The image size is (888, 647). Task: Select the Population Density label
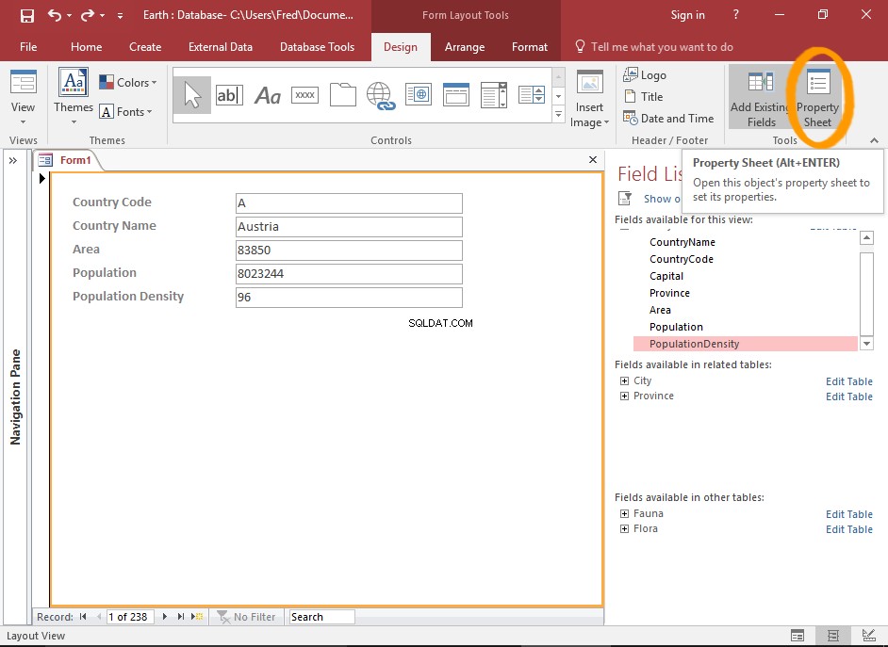128,297
